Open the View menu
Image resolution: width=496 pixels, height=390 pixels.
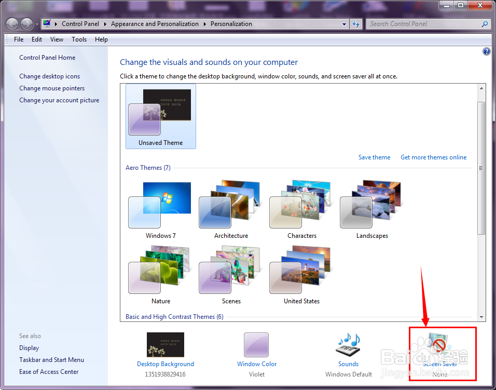(x=57, y=39)
